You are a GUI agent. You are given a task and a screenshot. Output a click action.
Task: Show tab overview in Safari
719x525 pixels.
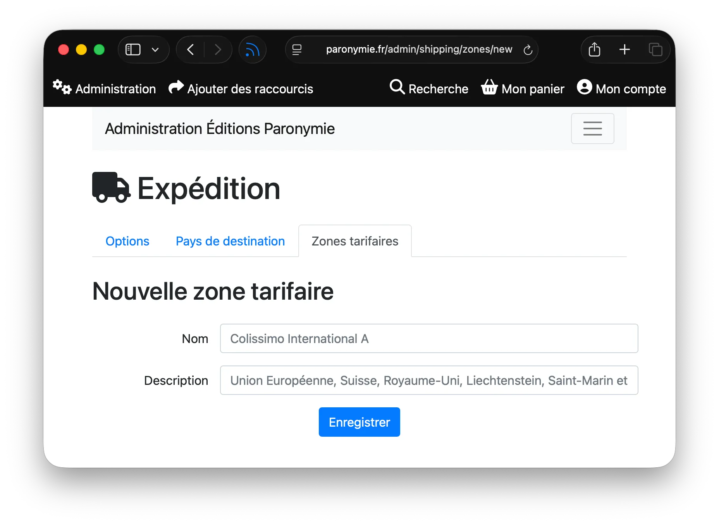point(656,50)
